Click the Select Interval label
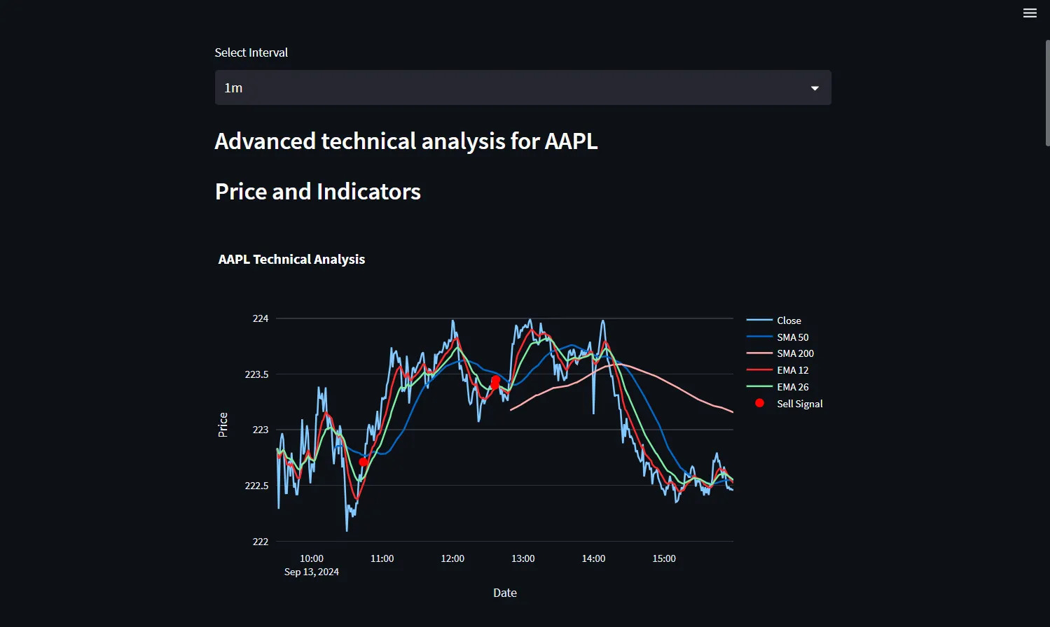The height and width of the screenshot is (627, 1050). (x=251, y=52)
